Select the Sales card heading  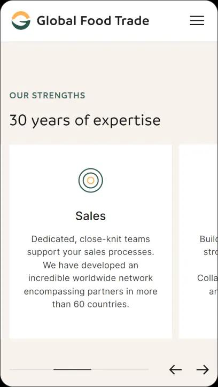[91, 216]
